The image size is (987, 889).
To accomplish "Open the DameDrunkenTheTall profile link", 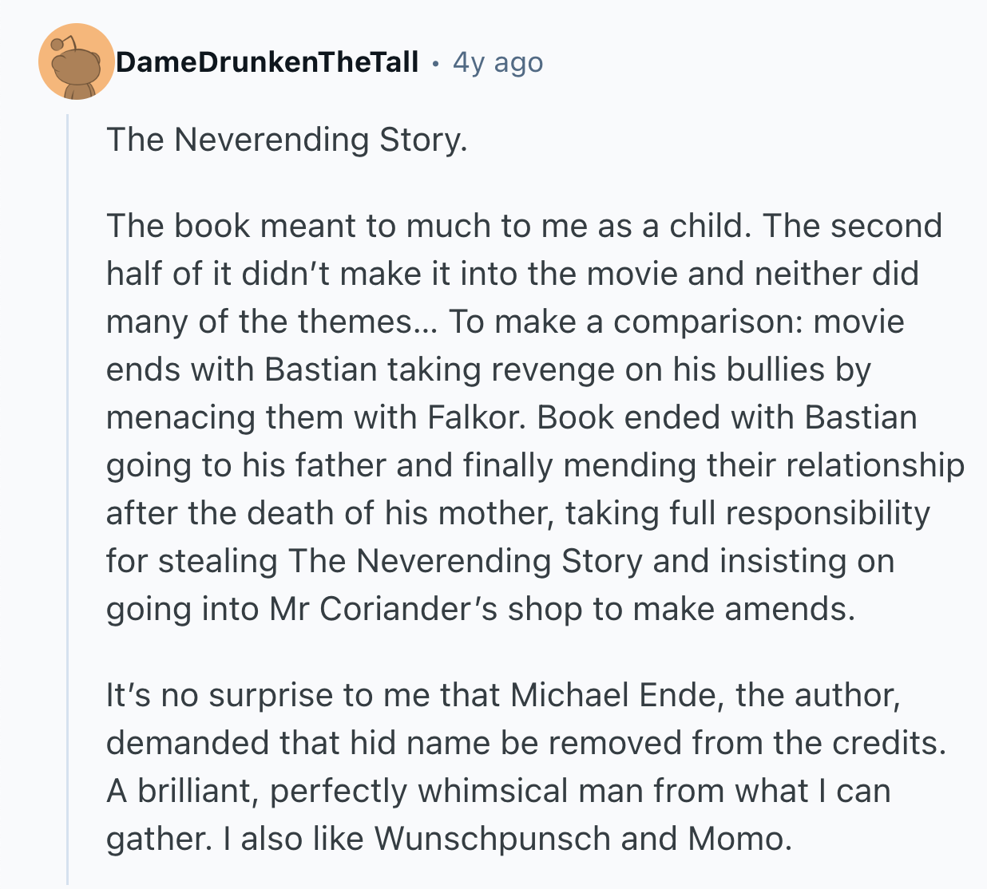I will click(x=267, y=62).
